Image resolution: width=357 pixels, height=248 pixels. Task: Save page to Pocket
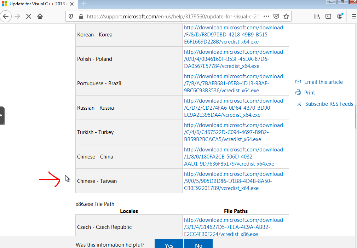pos(276,16)
